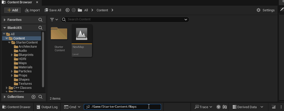Click the search icon beside BlankUE5

[x=40, y=28]
